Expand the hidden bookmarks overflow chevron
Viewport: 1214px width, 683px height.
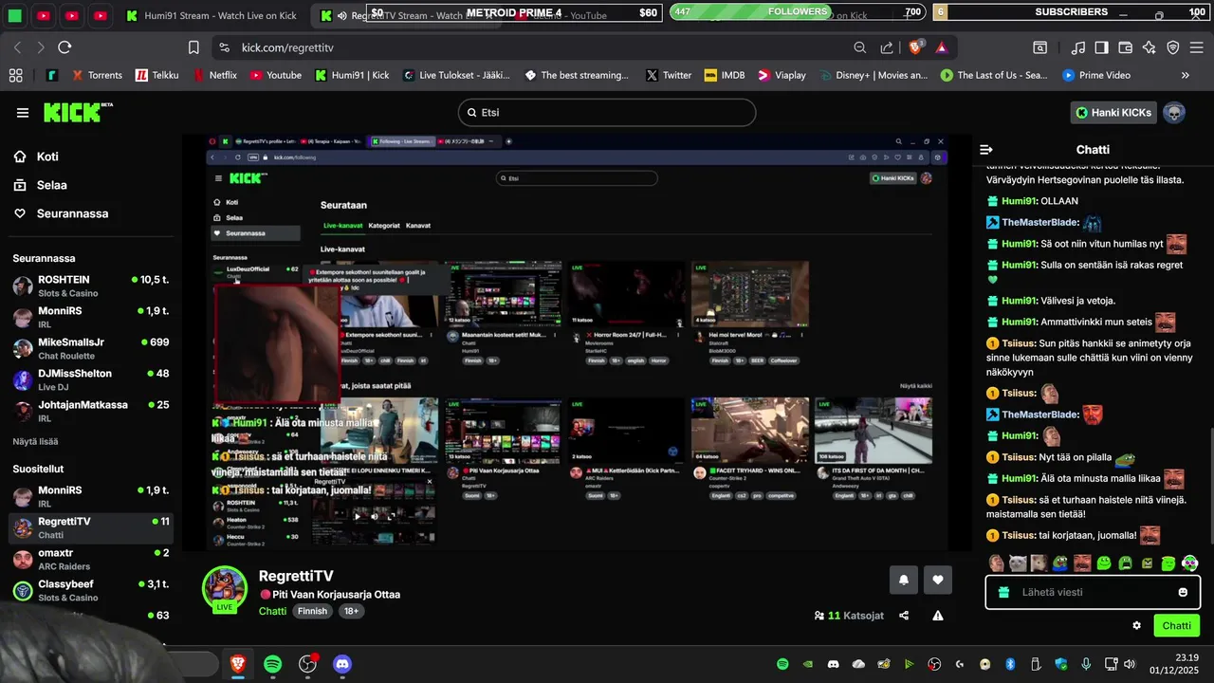coord(1185,75)
